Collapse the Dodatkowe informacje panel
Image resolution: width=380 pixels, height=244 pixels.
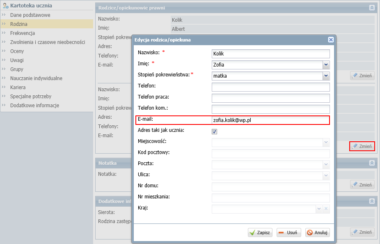372,201
